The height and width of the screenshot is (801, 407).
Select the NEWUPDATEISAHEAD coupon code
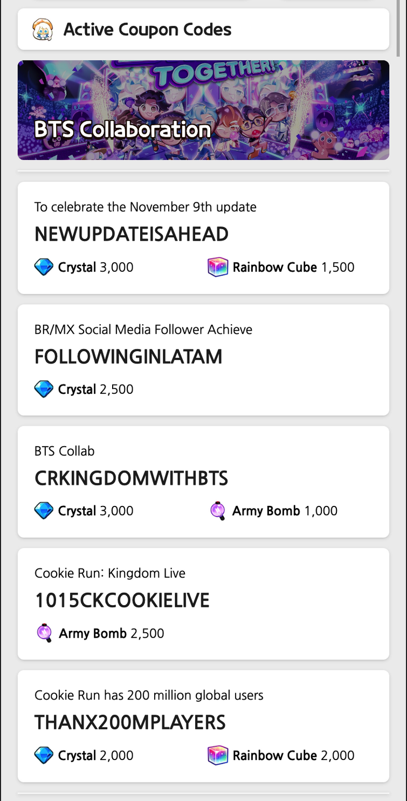click(132, 235)
